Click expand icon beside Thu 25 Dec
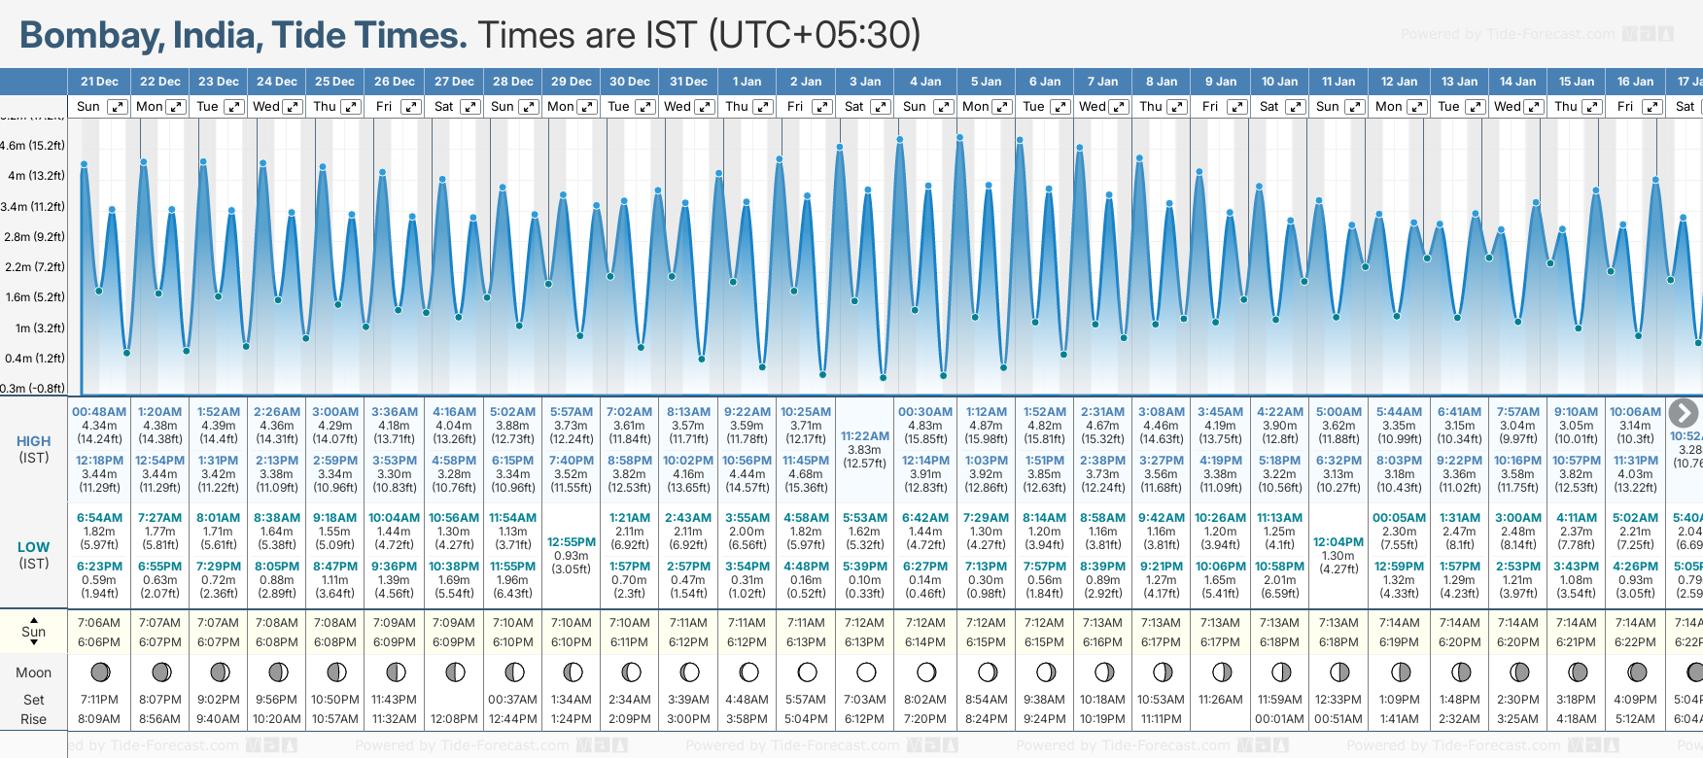 [352, 107]
